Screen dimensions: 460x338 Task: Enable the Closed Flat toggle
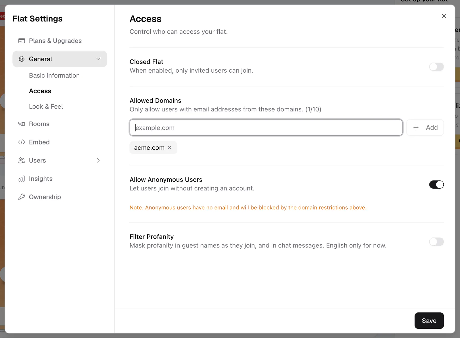[436, 67]
